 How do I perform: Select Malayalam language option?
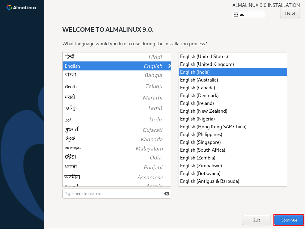(x=117, y=148)
